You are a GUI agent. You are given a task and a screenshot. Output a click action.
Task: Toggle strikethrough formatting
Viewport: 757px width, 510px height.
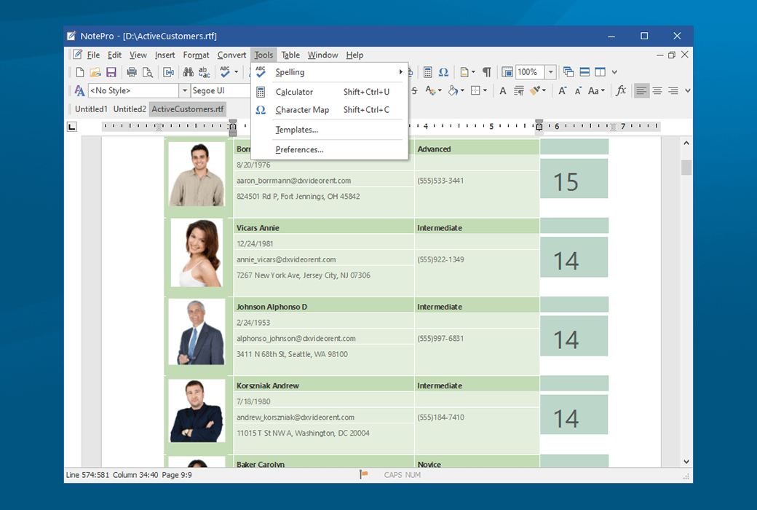click(415, 91)
